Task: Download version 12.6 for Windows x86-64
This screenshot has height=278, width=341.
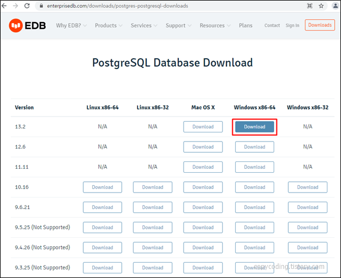Action: click(x=254, y=147)
